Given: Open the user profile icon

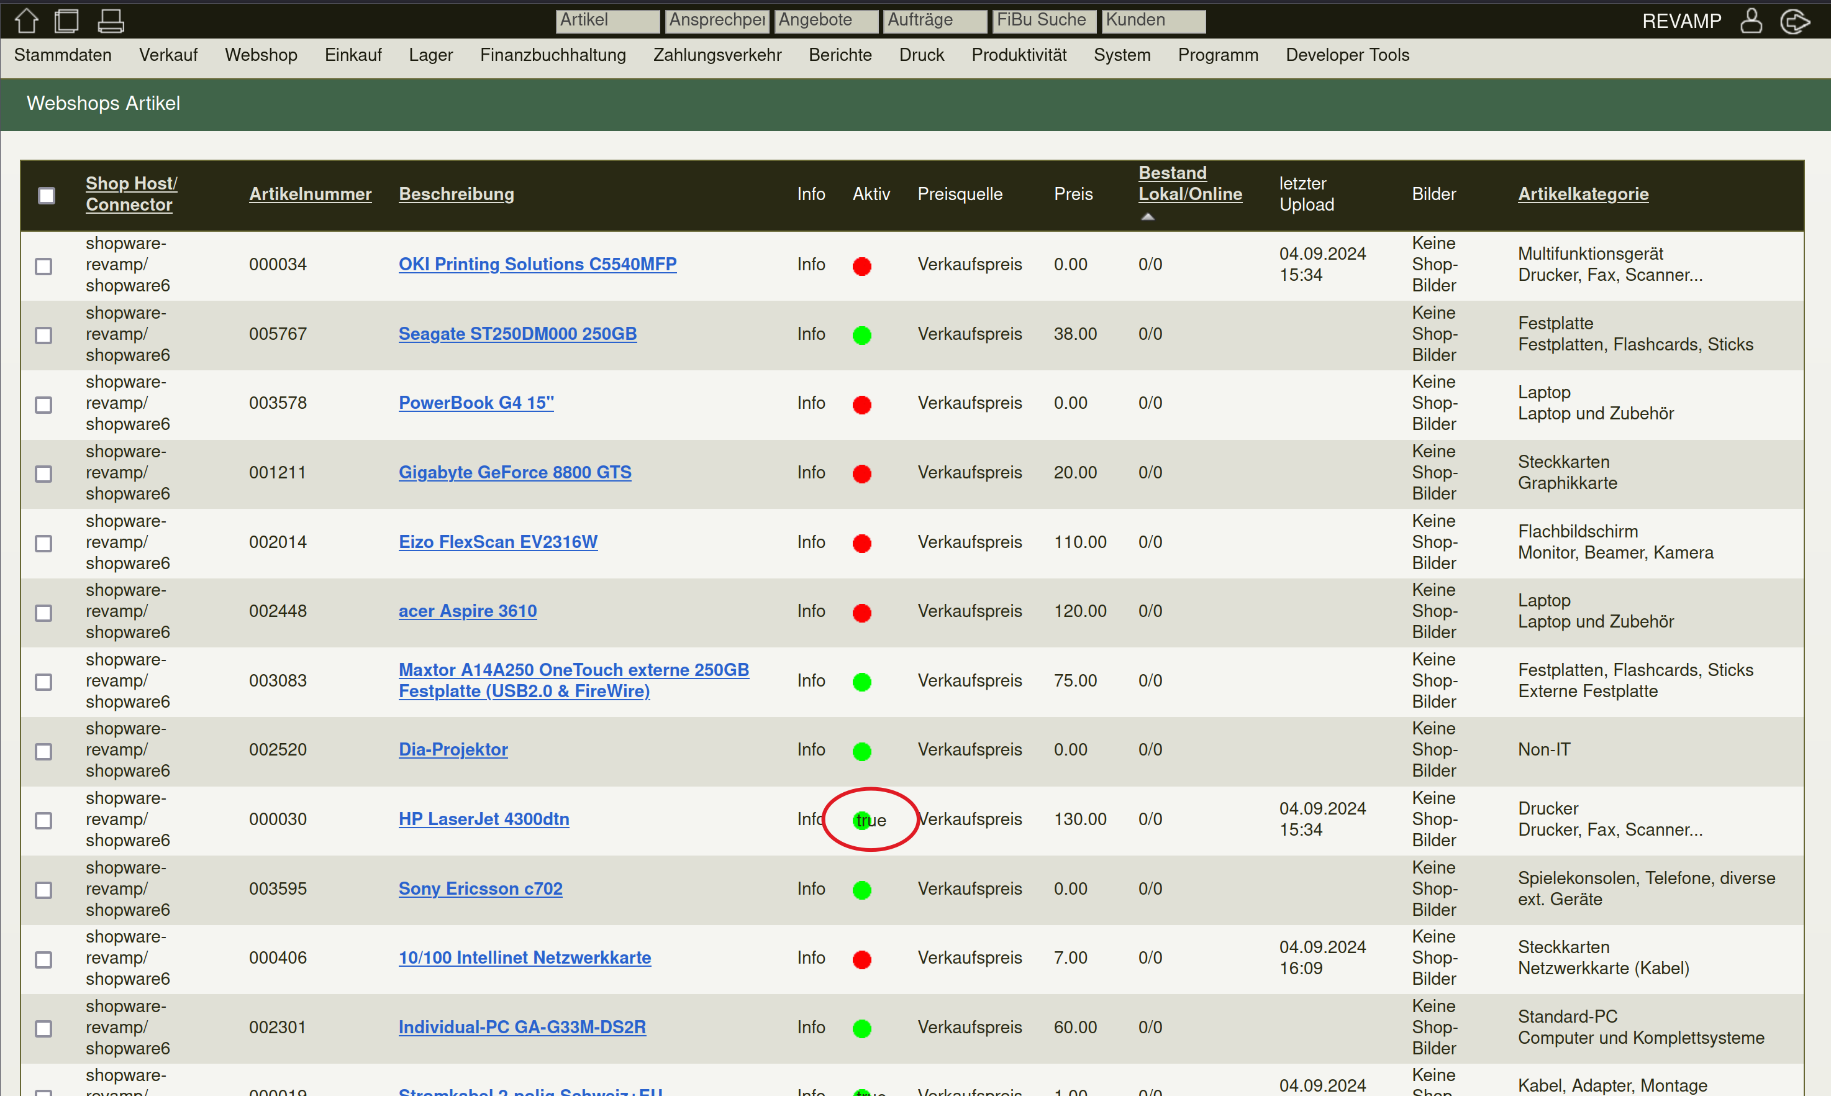Looking at the screenshot, I should [1750, 21].
